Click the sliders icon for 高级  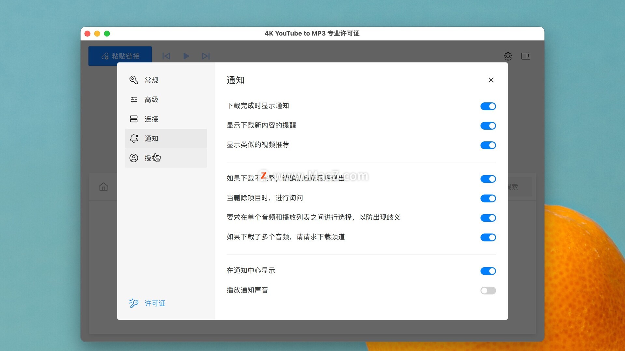(134, 99)
